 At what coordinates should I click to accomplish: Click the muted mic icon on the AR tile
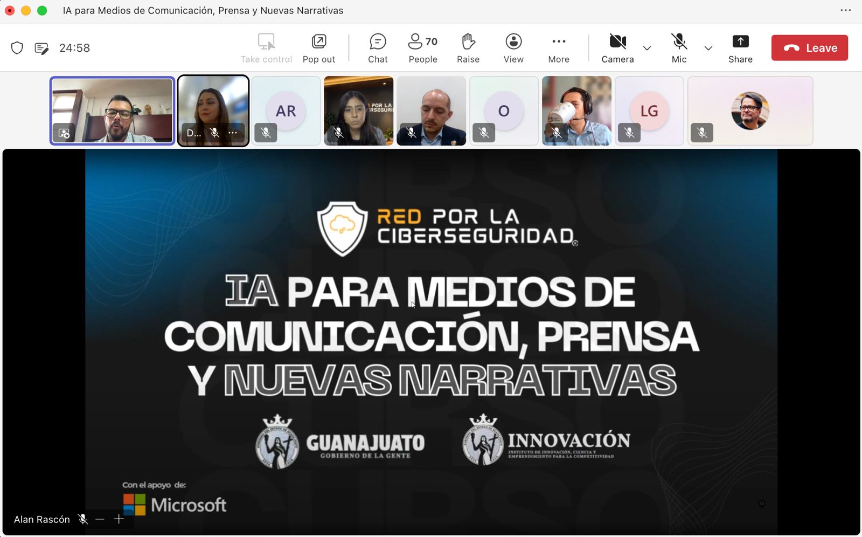tap(266, 133)
